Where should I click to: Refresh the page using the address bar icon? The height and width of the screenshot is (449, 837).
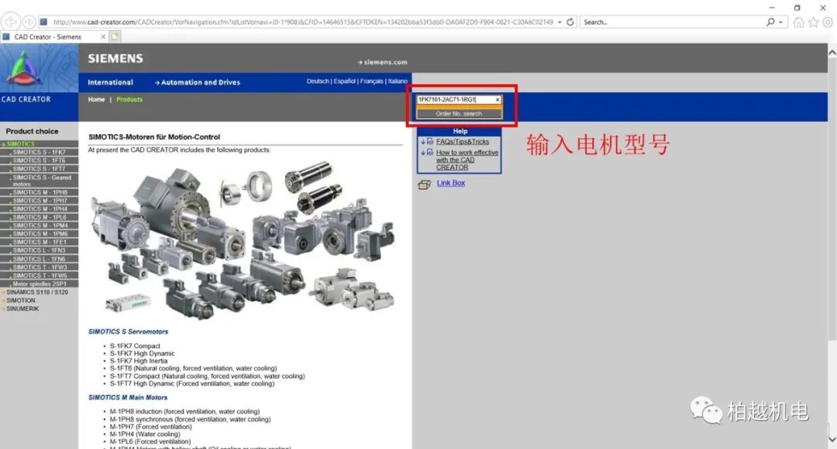pyautogui.click(x=570, y=22)
